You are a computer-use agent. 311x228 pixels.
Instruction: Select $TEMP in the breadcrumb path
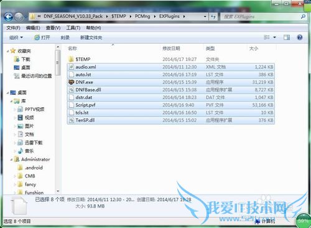coord(119,16)
